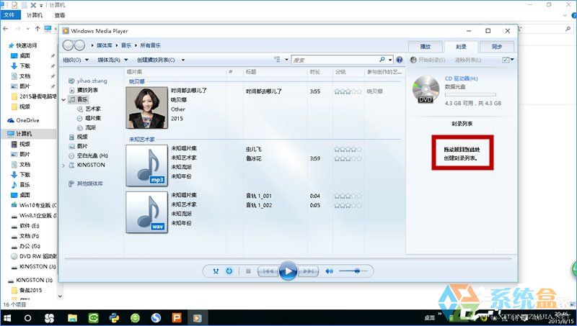Image resolution: width=577 pixels, height=326 pixels.
Task: Open Media Player help icon
Action: (400, 60)
